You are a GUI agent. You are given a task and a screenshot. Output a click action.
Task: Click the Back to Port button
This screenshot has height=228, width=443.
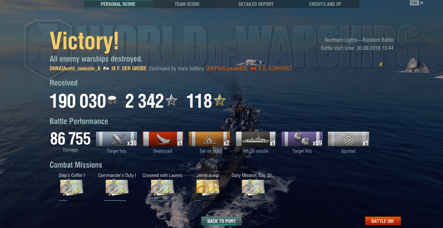pos(221,221)
